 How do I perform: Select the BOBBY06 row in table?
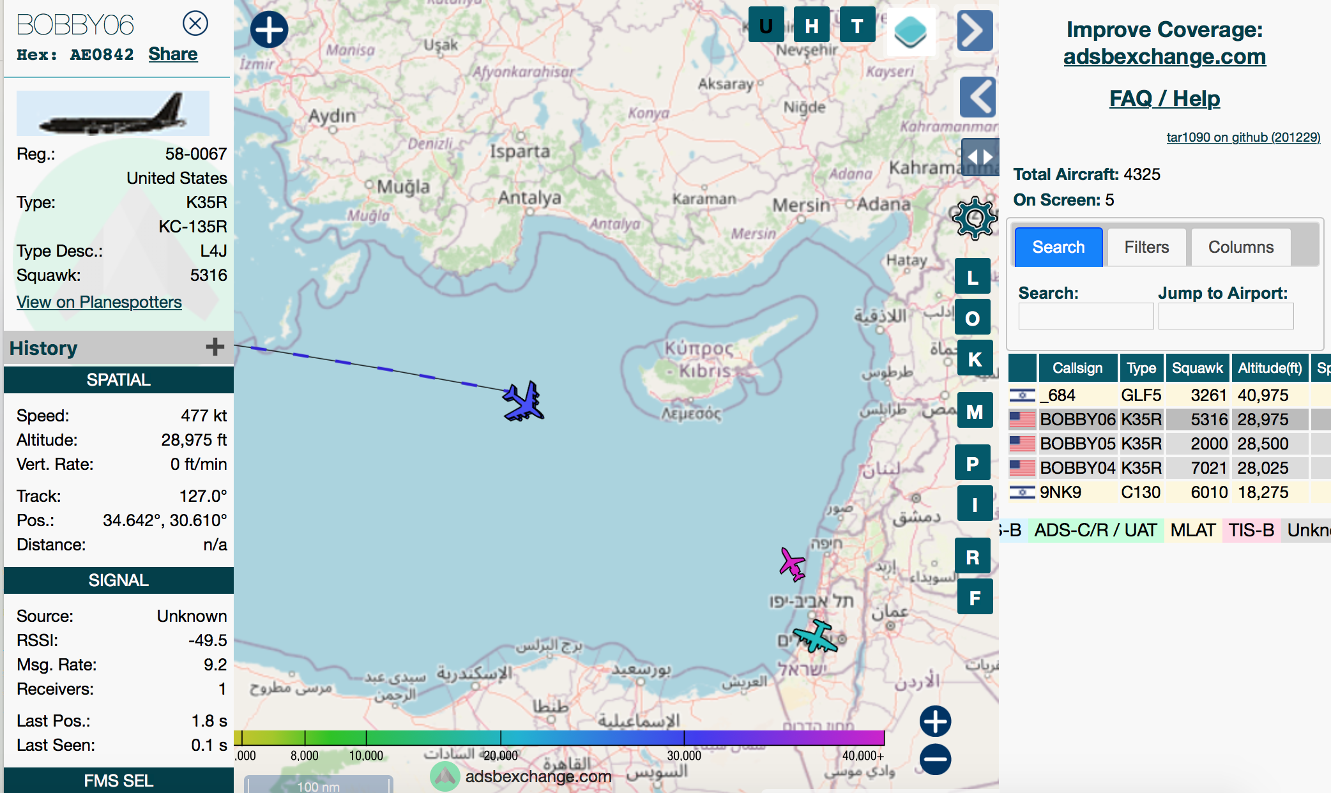1169,419
